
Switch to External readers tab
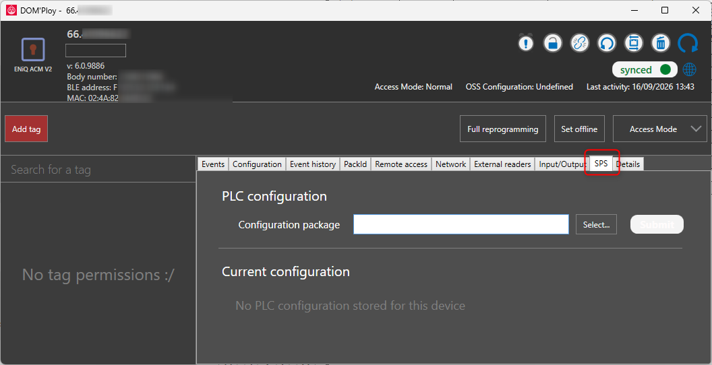[x=502, y=164]
